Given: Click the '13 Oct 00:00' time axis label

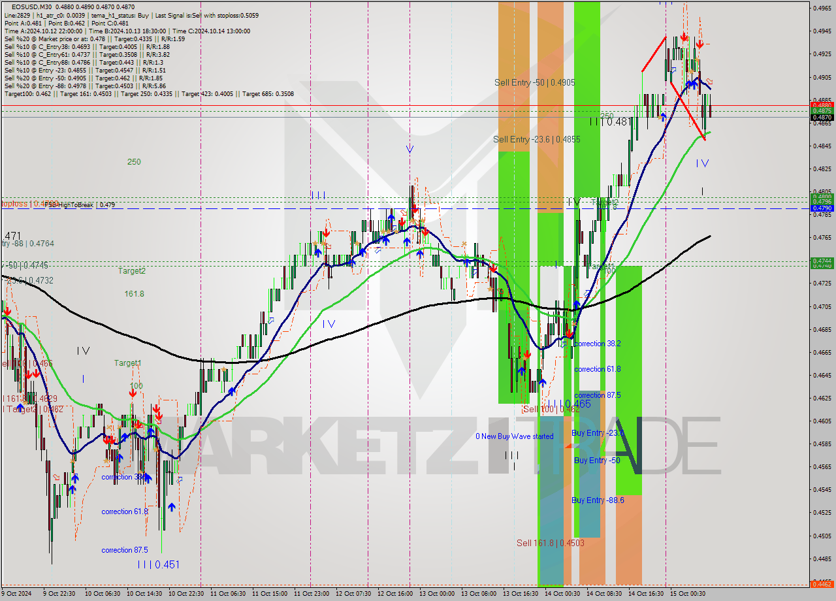Looking at the screenshot, I should click(436, 594).
